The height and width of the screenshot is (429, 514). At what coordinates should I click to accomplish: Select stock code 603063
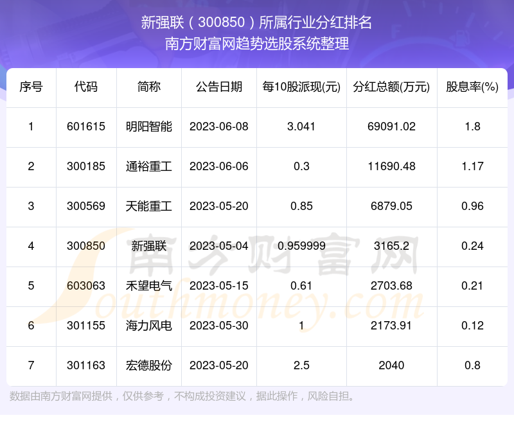click(86, 286)
